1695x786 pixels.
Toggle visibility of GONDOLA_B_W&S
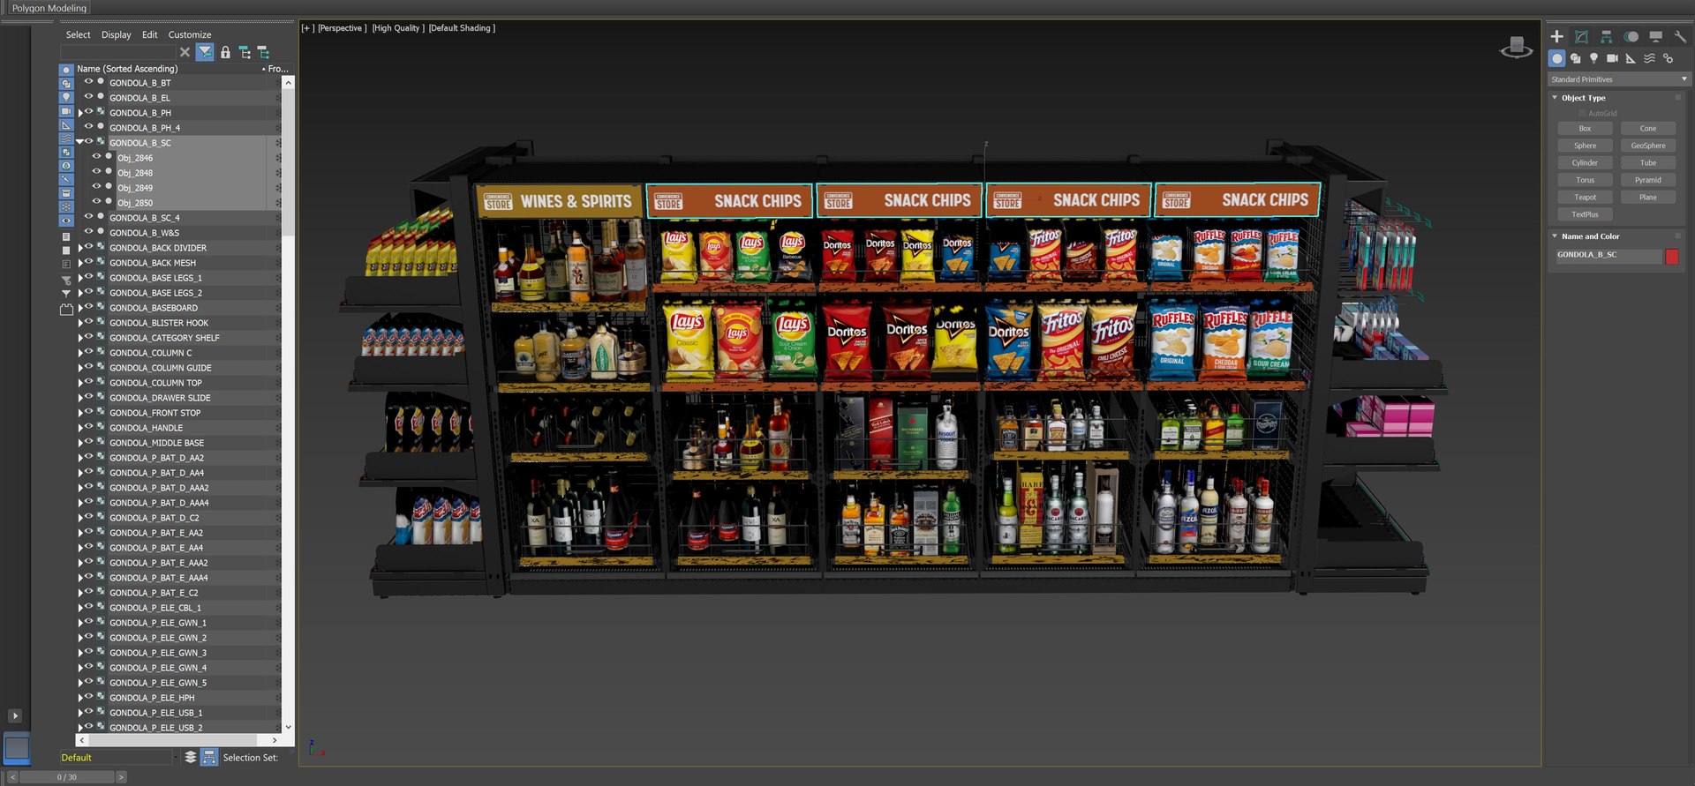click(x=88, y=232)
